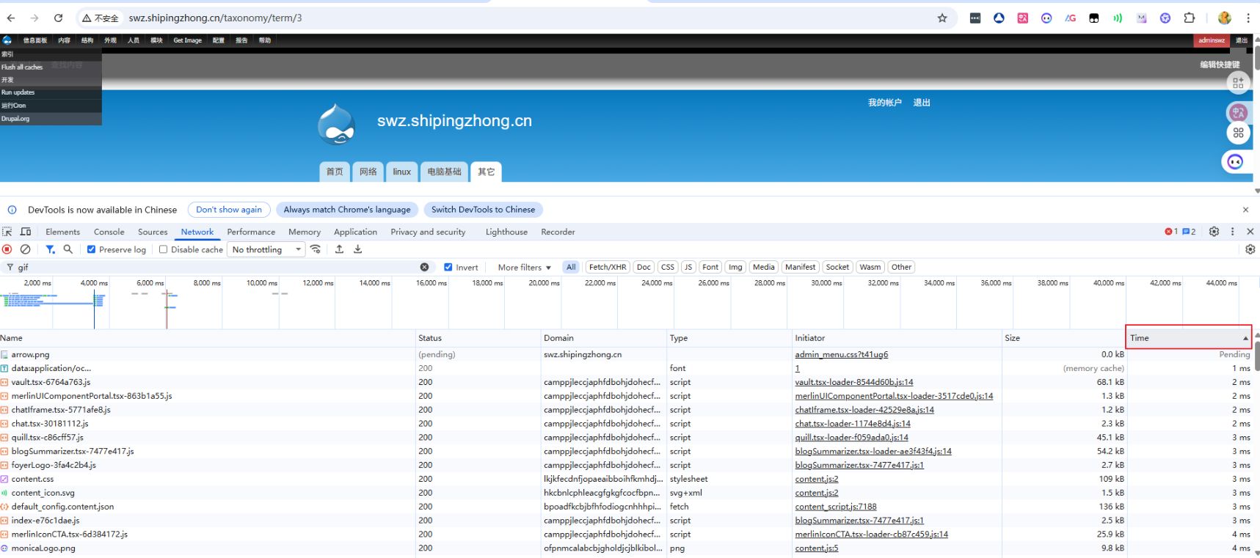
Task: Clear the network log
Action: click(x=26, y=249)
